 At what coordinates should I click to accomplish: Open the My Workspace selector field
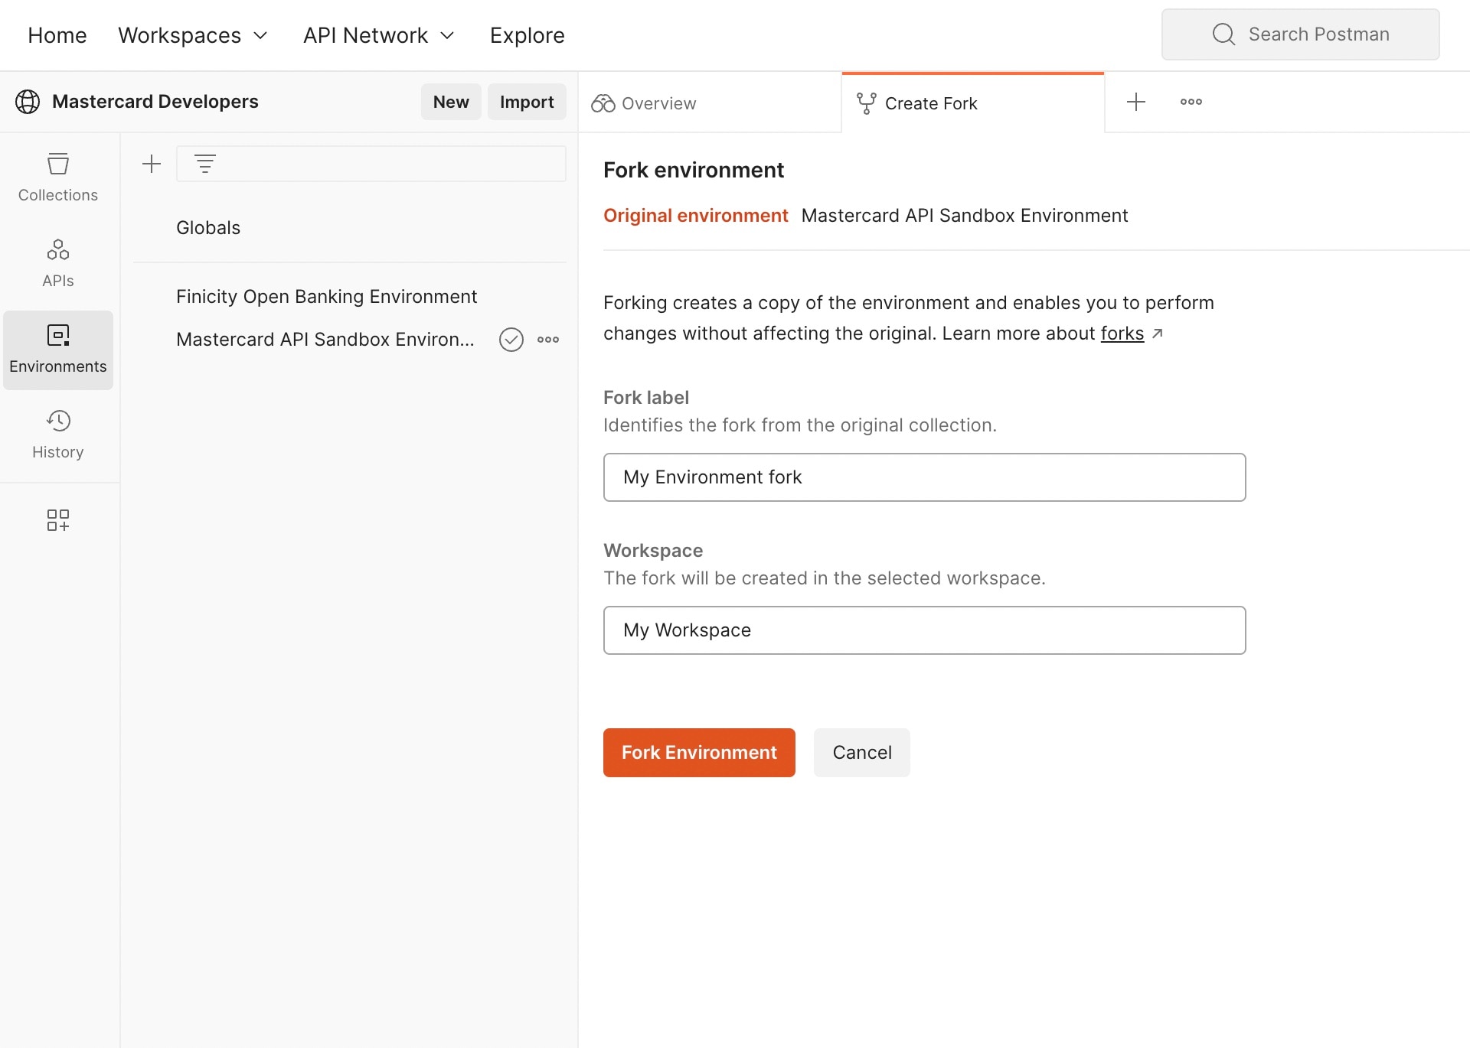[924, 630]
